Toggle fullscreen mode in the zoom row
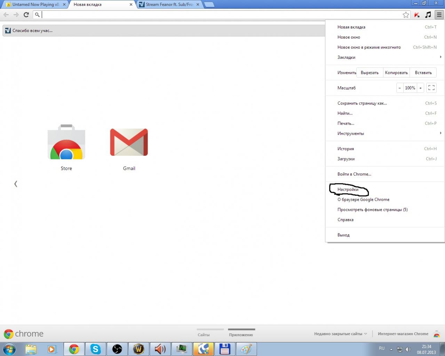The width and height of the screenshot is (445, 356). (x=431, y=88)
